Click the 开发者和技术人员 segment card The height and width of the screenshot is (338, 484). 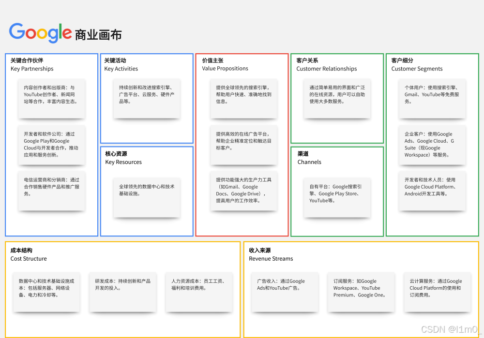tap(432, 191)
